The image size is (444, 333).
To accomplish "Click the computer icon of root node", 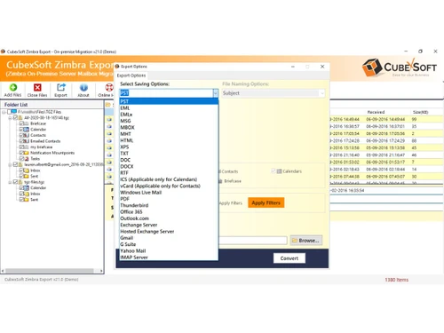I will pos(14,112).
